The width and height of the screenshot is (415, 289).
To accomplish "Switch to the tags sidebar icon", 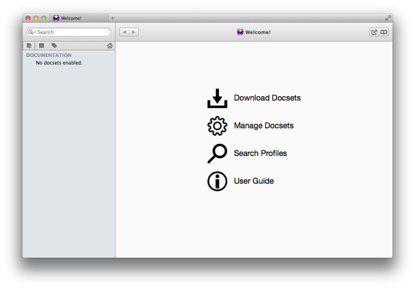I will point(54,46).
